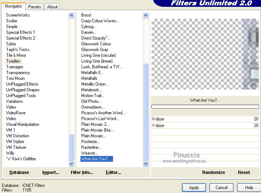
Task: Choose Plain Mosaic Blur... filter
Action: point(97,130)
